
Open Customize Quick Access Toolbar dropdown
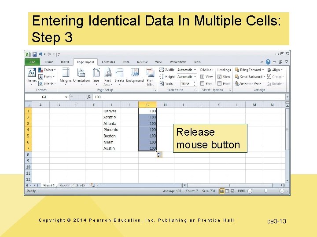click(59, 54)
